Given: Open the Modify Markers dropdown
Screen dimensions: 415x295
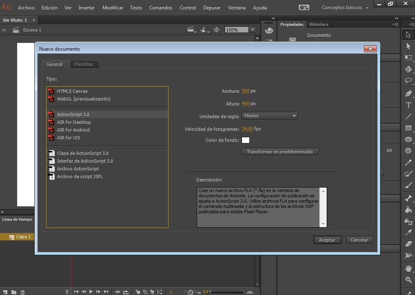Looking at the screenshot, I should pos(160,292).
